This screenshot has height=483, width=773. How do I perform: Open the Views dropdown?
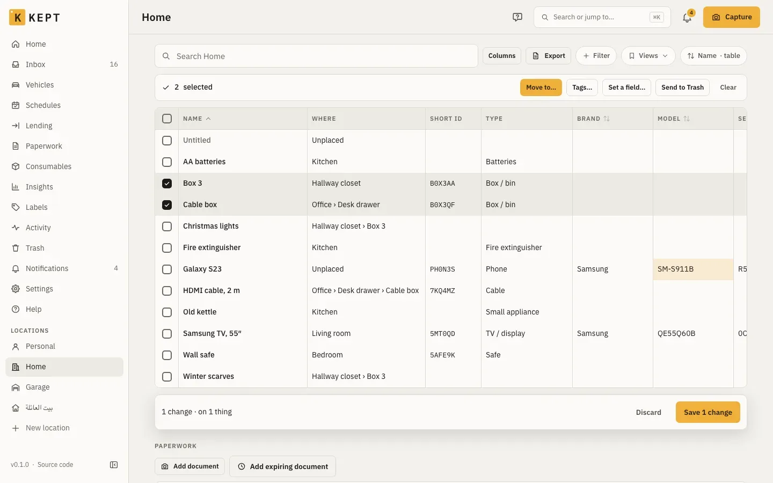tap(648, 56)
